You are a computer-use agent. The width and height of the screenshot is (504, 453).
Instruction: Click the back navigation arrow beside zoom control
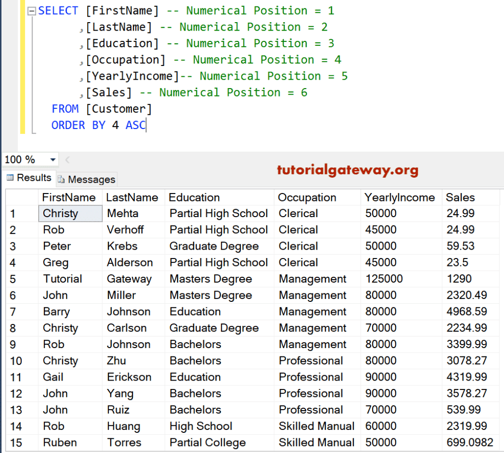[67, 159]
